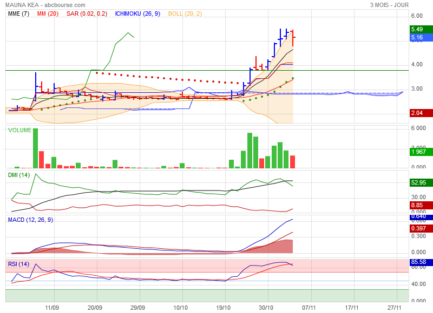This screenshot has width=433, height=313.
Task: Click the green 1 967 volume tag
Action: pyautogui.click(x=422, y=152)
